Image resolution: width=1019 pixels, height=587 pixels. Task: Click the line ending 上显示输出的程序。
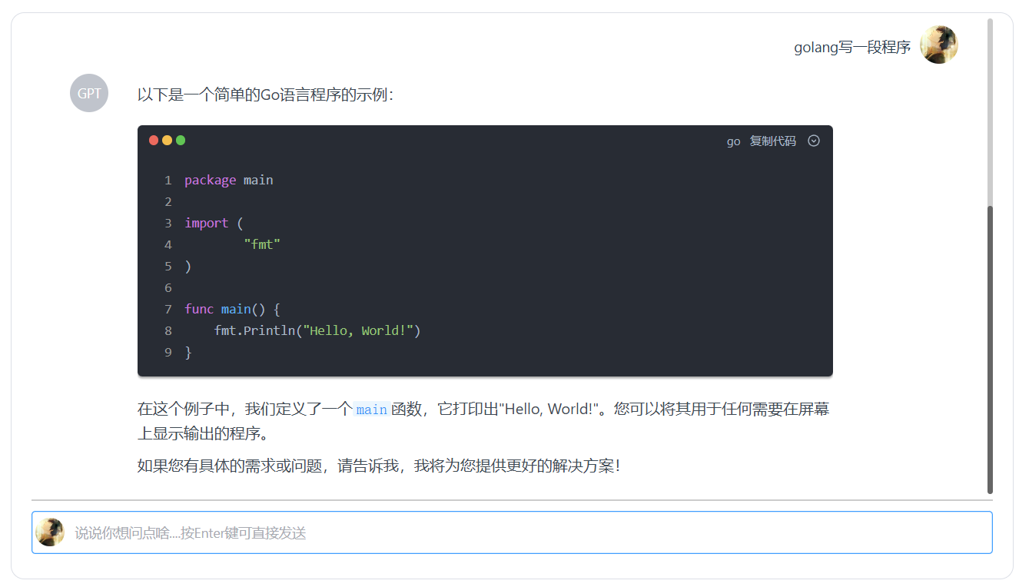coord(203,433)
